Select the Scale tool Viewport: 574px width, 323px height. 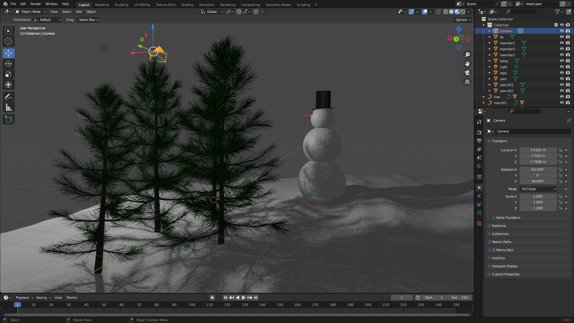pos(8,74)
